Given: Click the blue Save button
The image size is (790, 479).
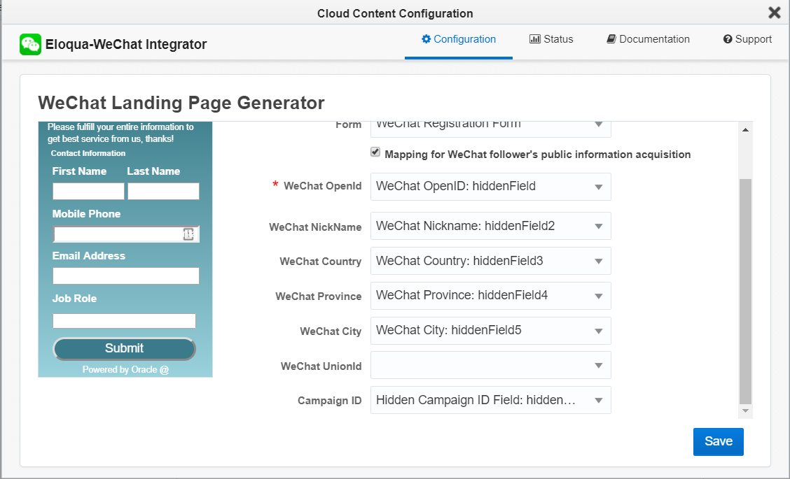Looking at the screenshot, I should [718, 442].
